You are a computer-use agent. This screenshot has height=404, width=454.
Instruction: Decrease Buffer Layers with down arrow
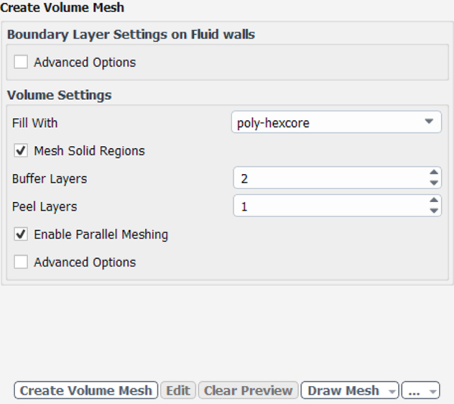[434, 183]
